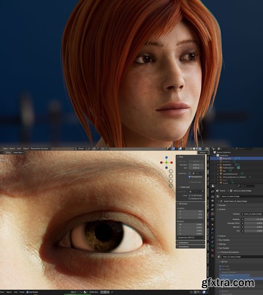Adjust the Rotation value slider

pos(254,219)
